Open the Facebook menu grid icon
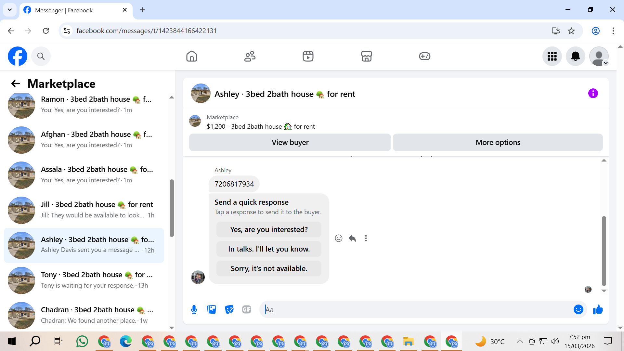624x351 pixels. click(x=552, y=56)
